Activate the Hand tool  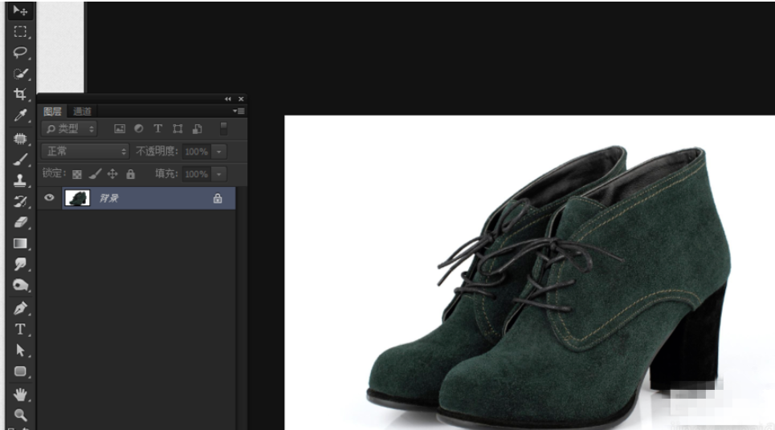[x=20, y=394]
